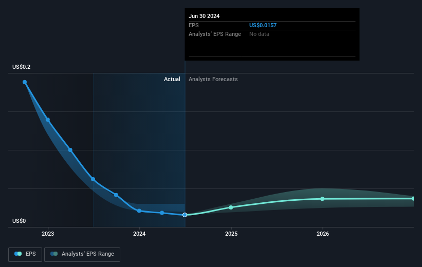Click the 'Actual' section label
This screenshot has width=422, height=267.
coord(172,79)
